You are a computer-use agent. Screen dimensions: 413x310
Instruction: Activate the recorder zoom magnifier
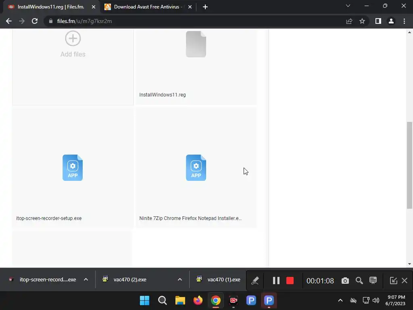click(x=359, y=281)
